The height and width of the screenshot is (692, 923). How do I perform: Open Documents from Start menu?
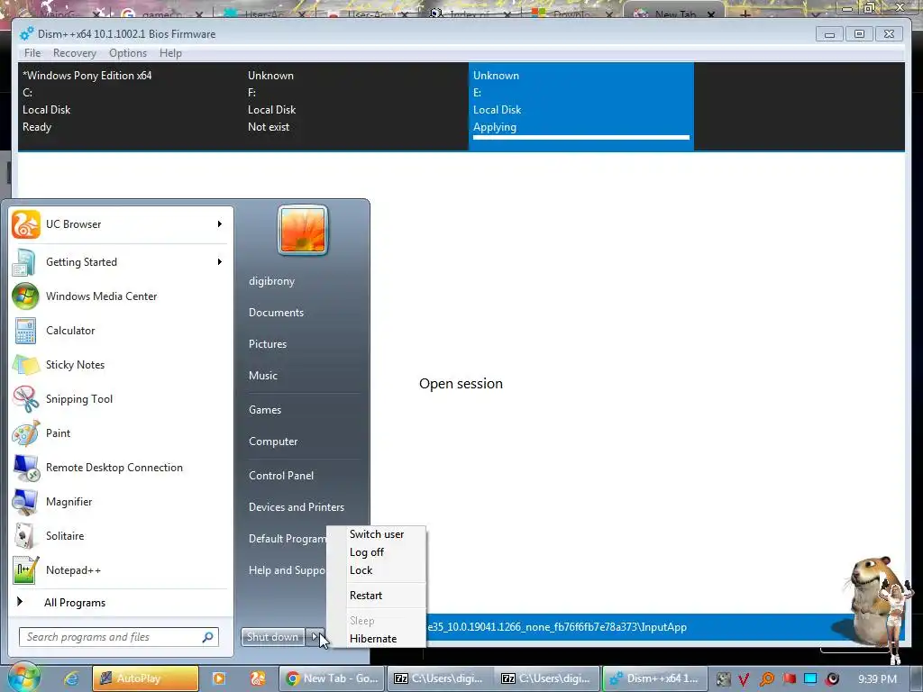[276, 313]
